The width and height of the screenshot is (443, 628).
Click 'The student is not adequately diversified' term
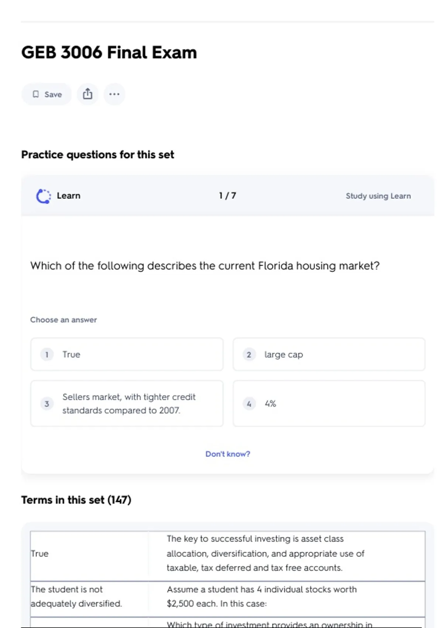(x=76, y=596)
